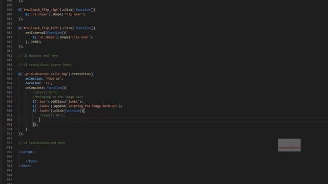This screenshot has width=328, height=184.
Task: Click line number 932 in the gutter
Action: pos(9,120)
